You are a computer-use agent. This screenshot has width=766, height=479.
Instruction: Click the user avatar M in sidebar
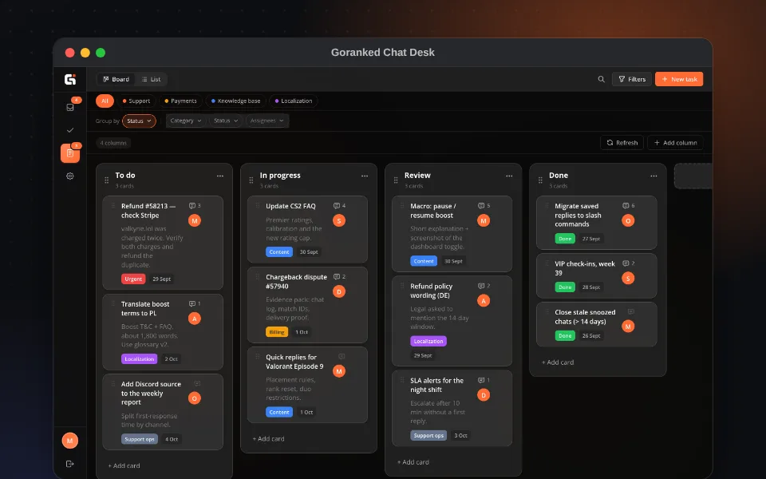coord(70,441)
